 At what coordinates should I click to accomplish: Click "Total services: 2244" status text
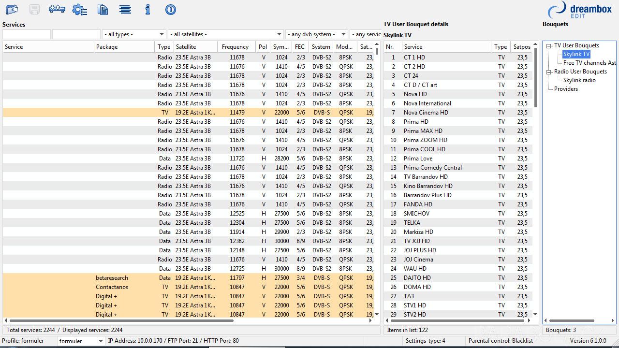click(30, 330)
